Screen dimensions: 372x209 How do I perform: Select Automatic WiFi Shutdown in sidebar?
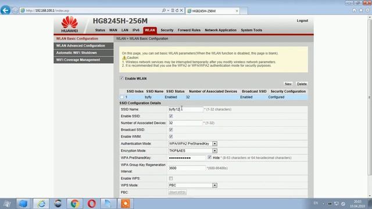tap(84, 53)
